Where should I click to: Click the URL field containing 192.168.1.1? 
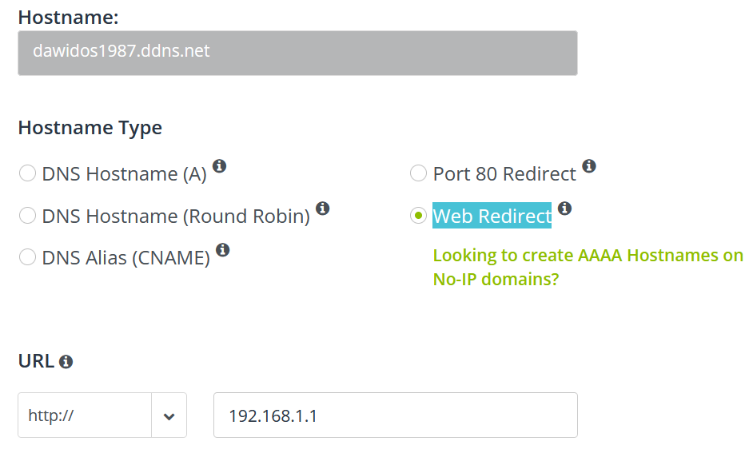[x=396, y=415]
